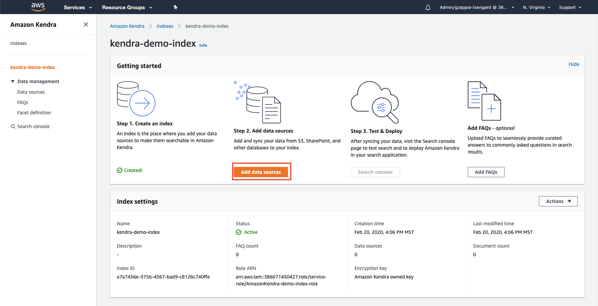
Task: Open the Support dropdown menu
Action: point(570,7)
